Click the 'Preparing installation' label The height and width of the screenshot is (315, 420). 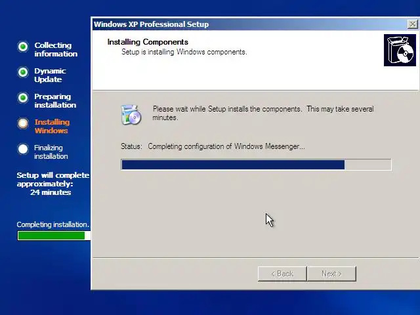[x=55, y=100]
